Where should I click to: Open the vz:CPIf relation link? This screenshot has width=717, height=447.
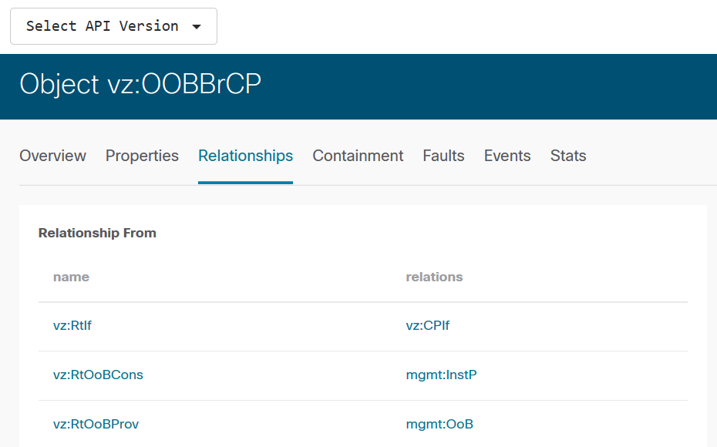[x=428, y=325]
